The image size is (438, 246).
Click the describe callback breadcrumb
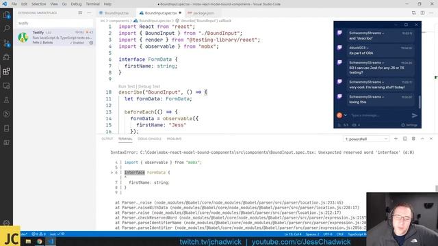point(206,20)
